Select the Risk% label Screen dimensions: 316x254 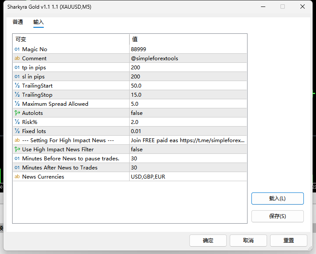[x=29, y=122]
